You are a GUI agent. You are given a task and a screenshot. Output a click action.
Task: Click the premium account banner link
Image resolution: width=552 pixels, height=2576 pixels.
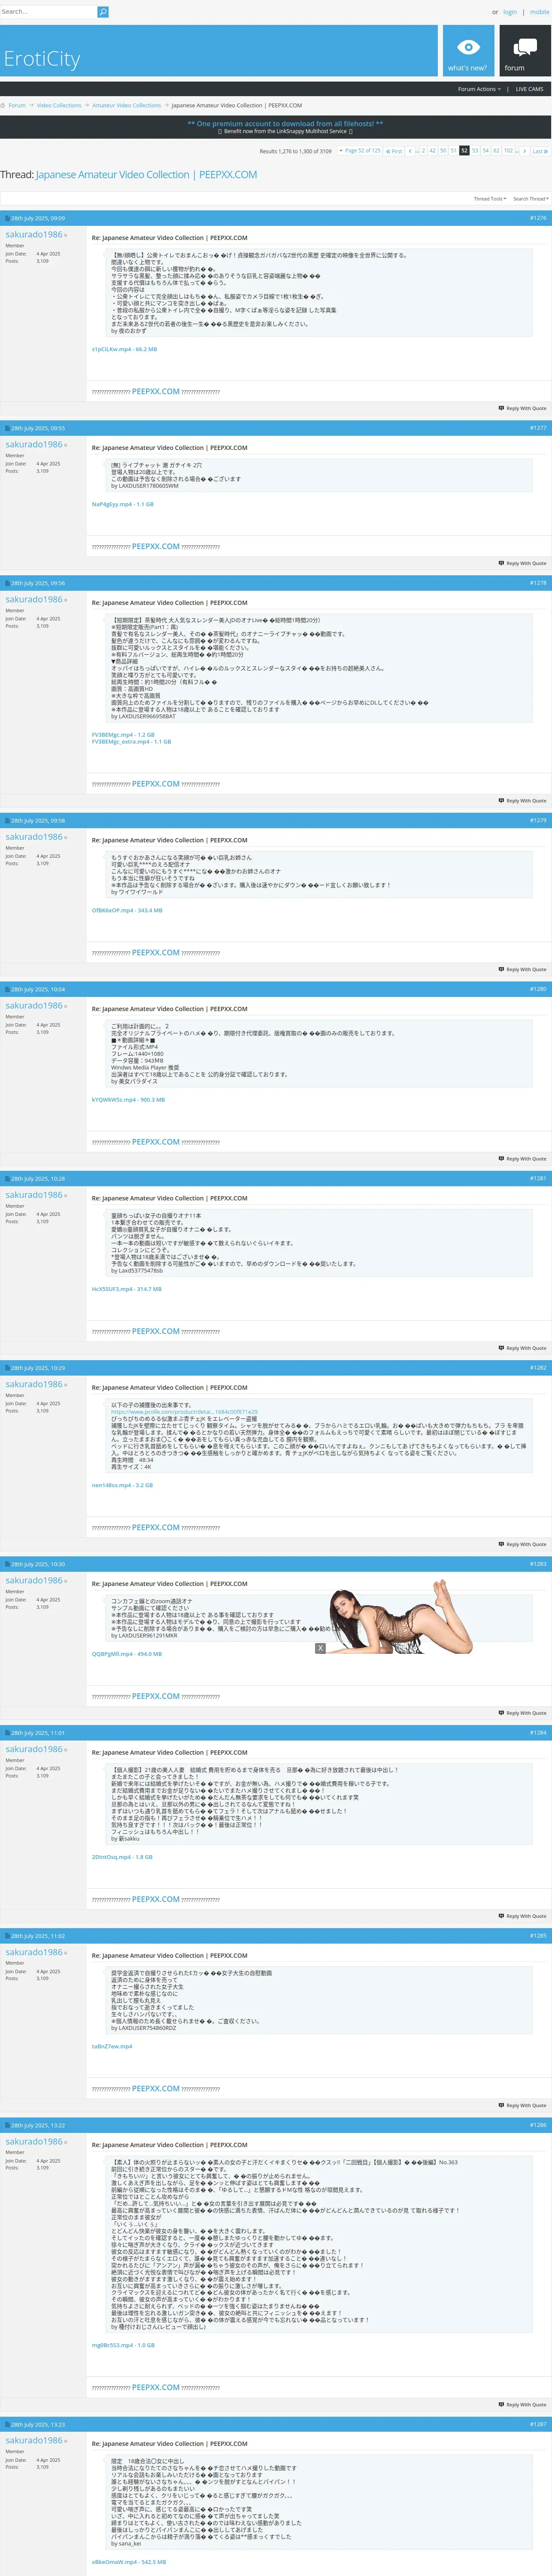pyautogui.click(x=285, y=124)
